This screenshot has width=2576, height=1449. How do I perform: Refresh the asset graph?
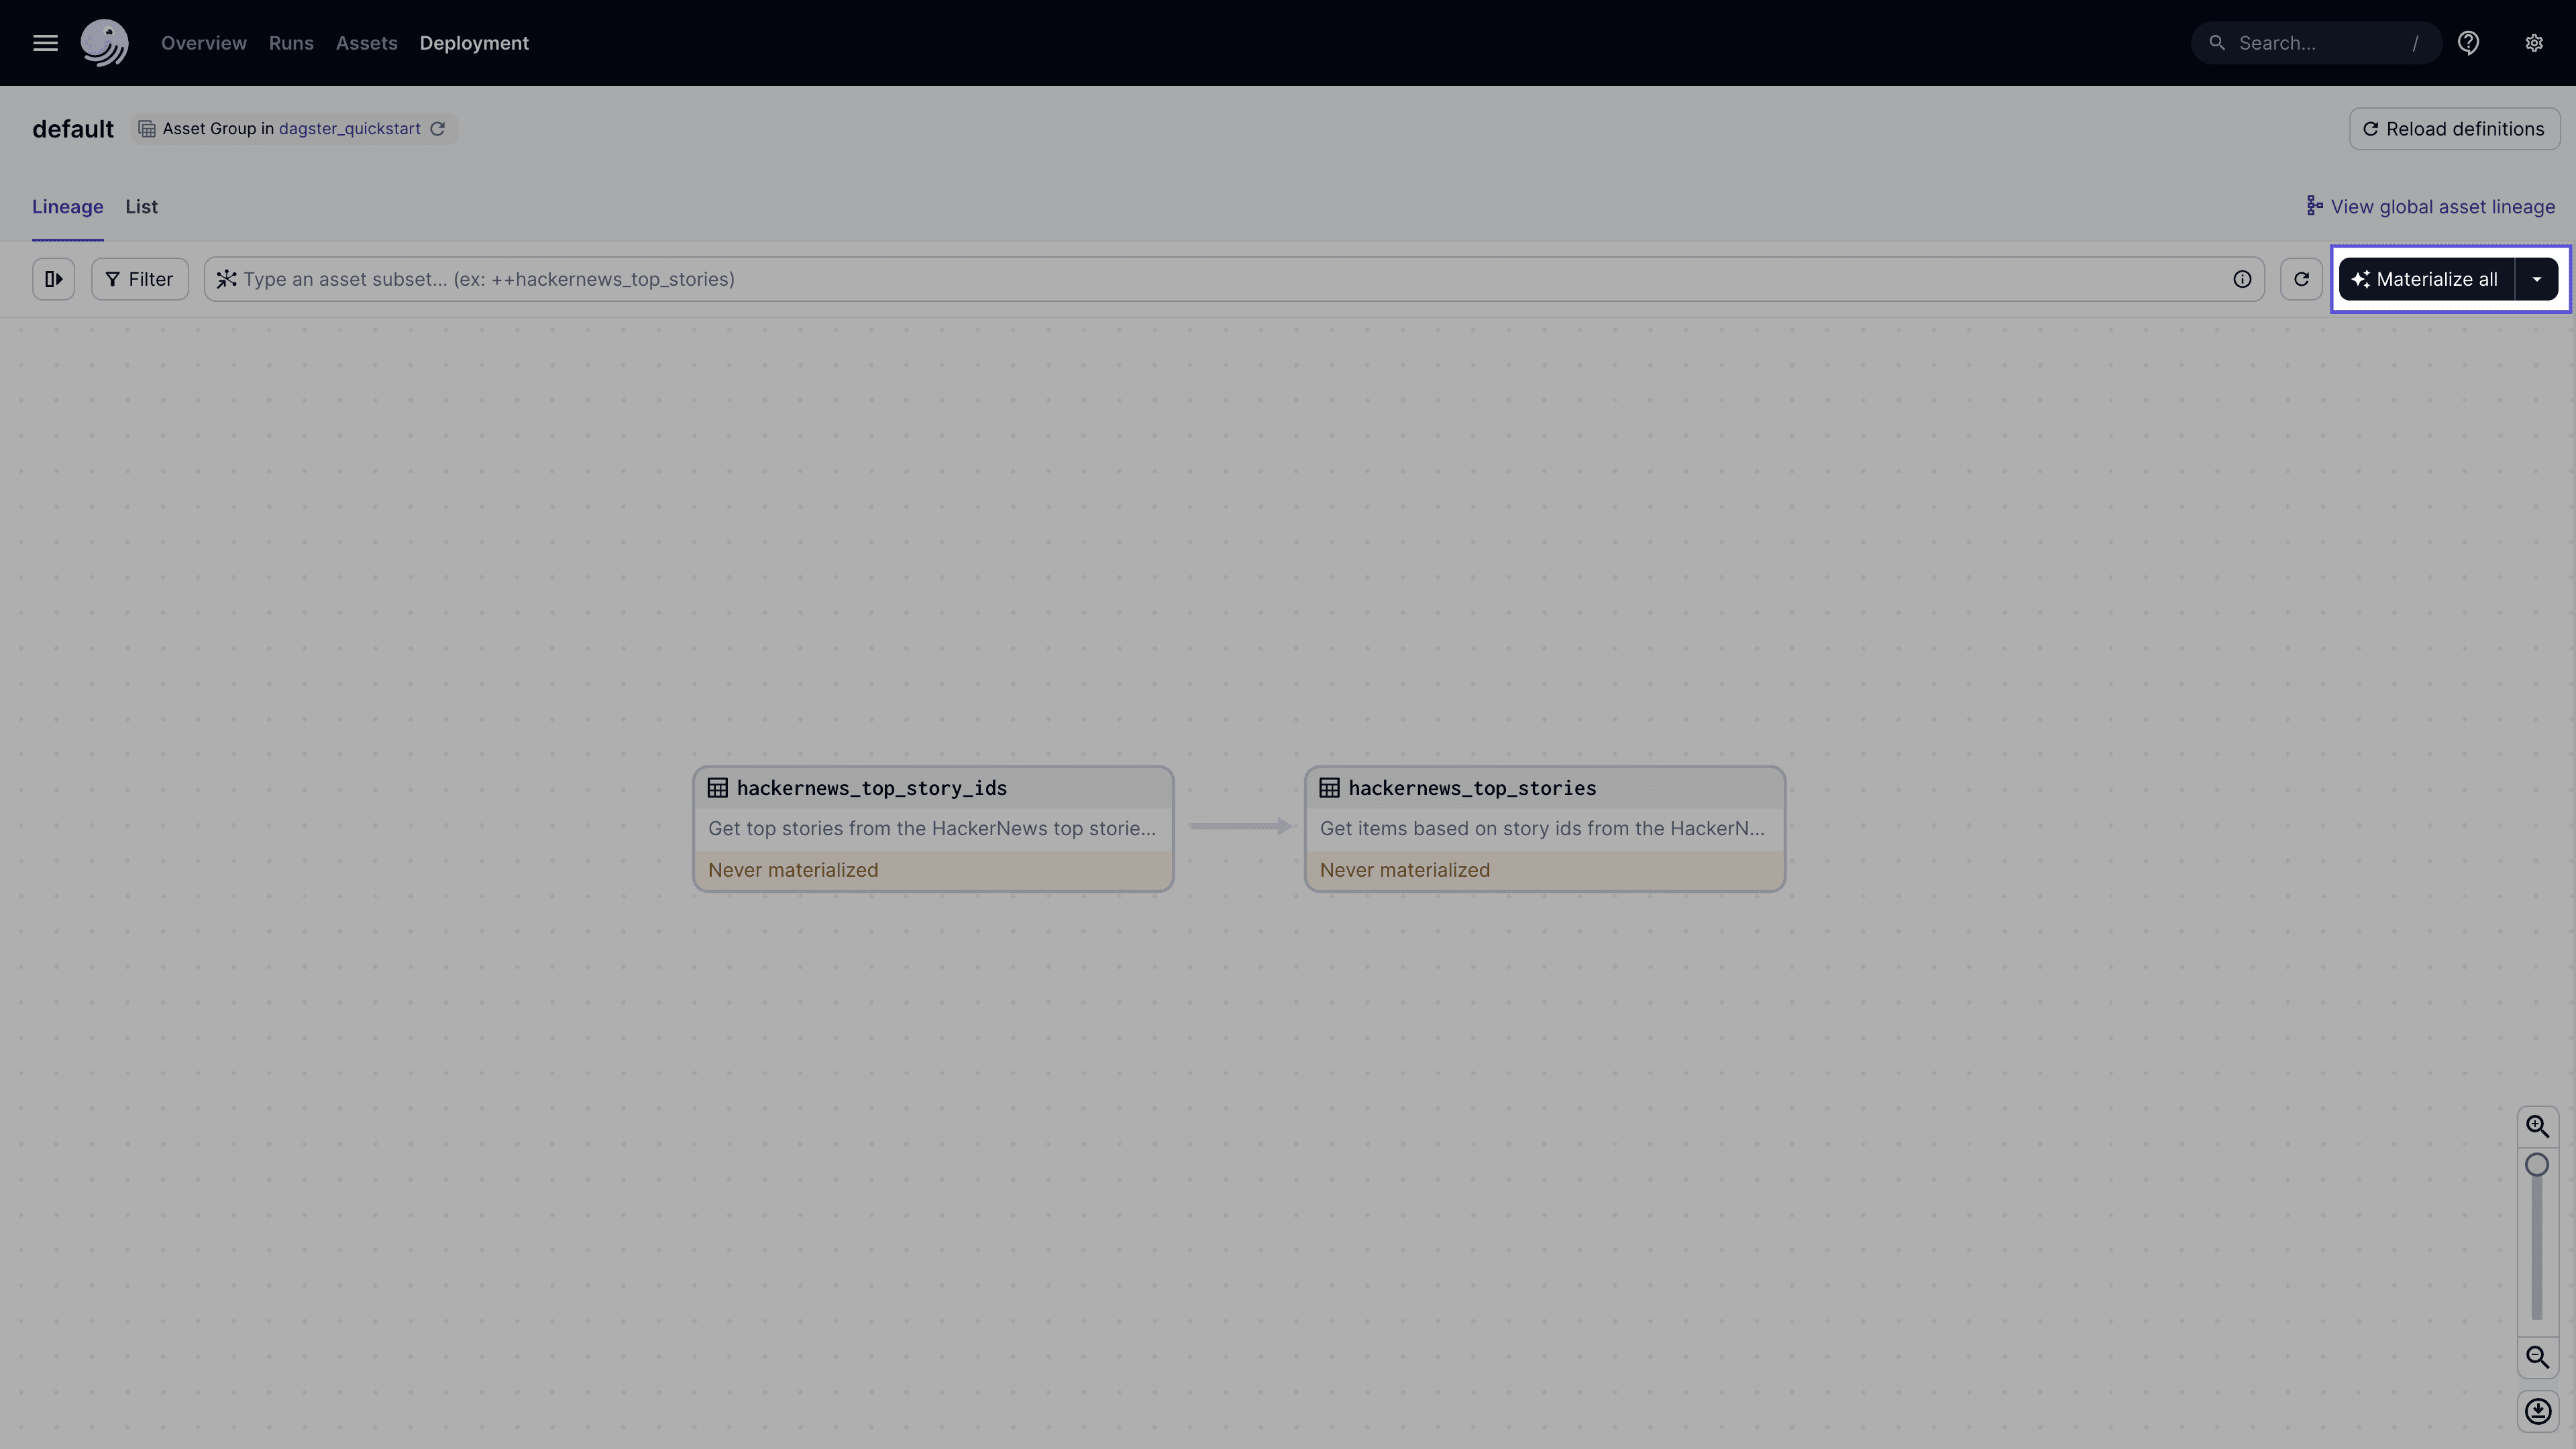click(2301, 279)
